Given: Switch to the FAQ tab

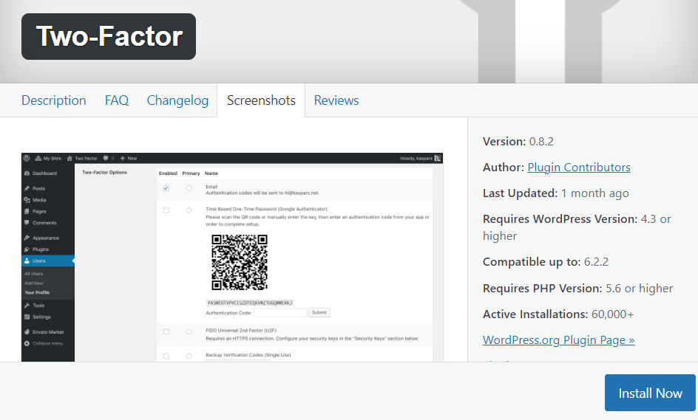Looking at the screenshot, I should pyautogui.click(x=117, y=100).
